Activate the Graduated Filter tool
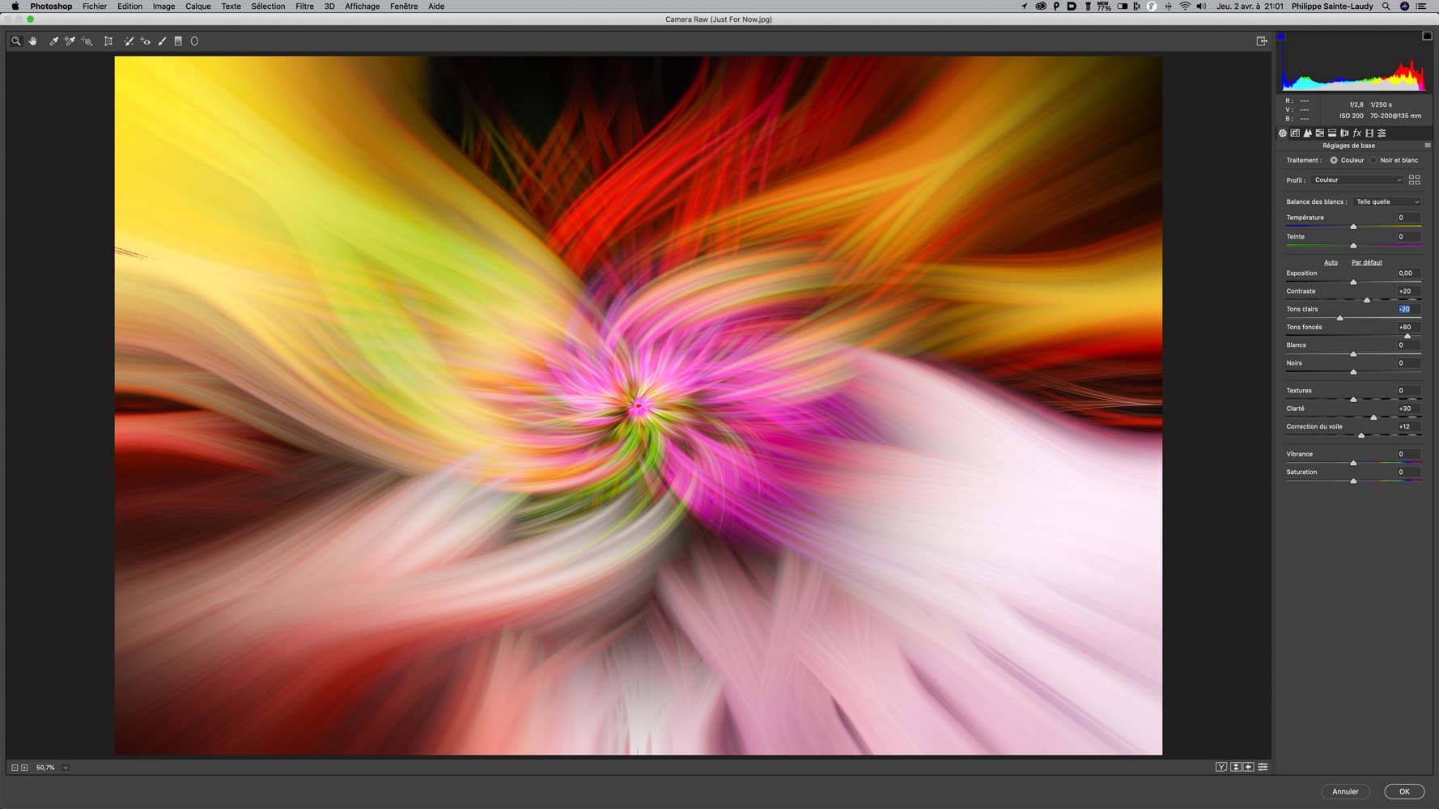This screenshot has width=1439, height=809. coord(178,41)
